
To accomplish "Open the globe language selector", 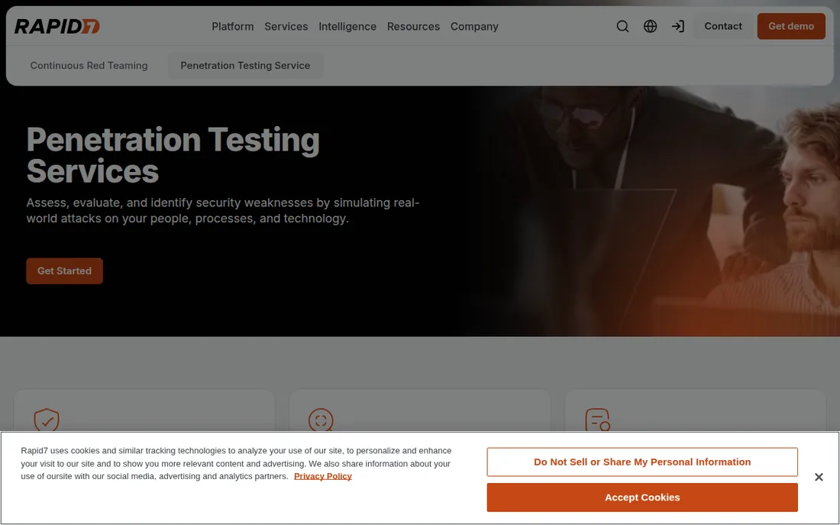I will click(x=651, y=26).
